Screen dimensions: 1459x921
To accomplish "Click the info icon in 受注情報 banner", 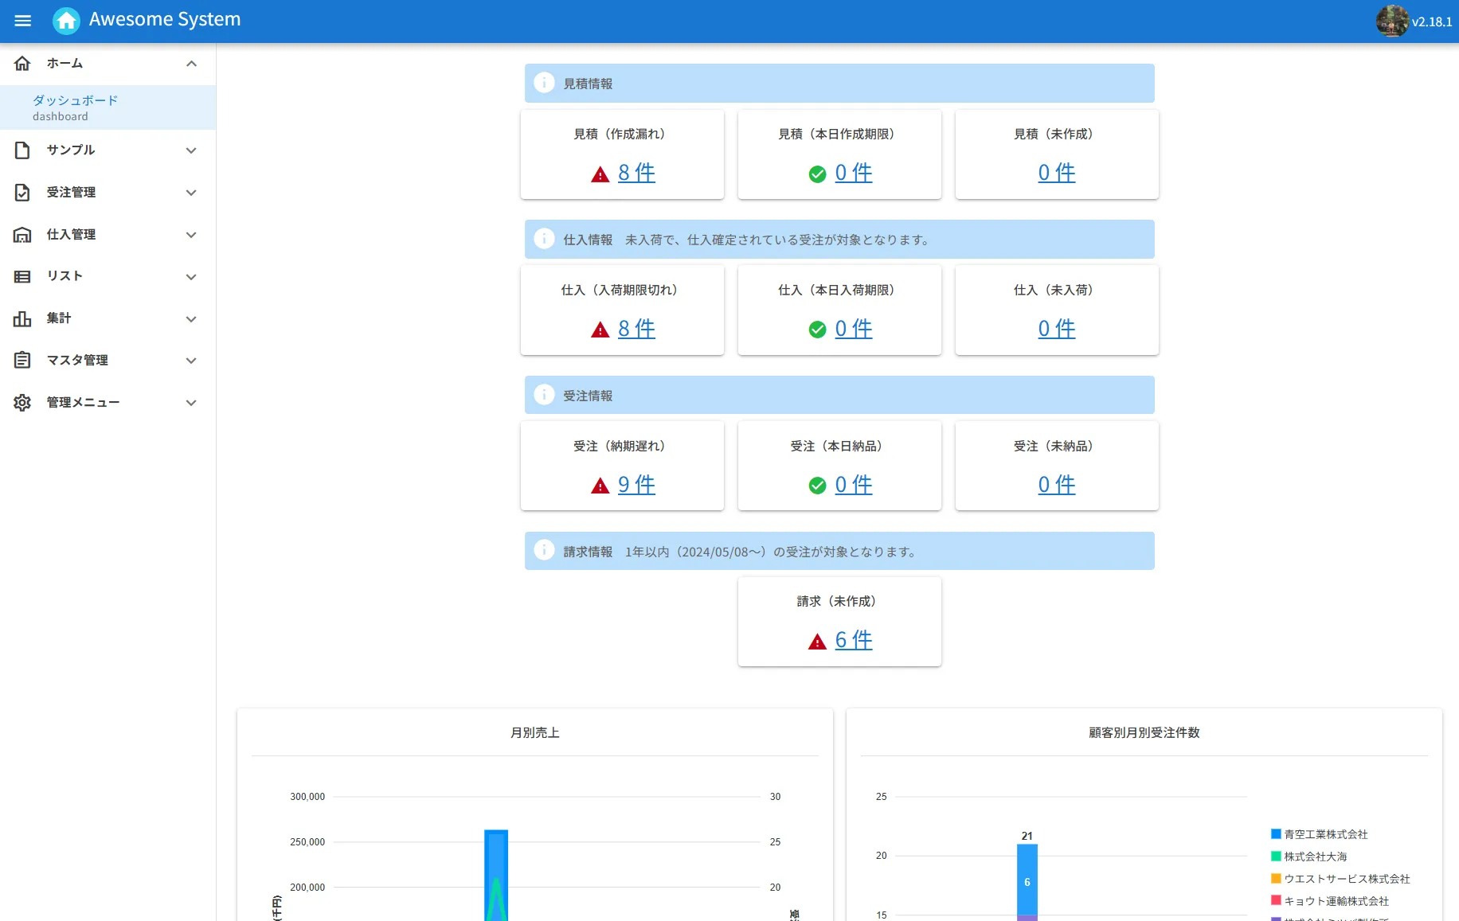I will (x=544, y=395).
